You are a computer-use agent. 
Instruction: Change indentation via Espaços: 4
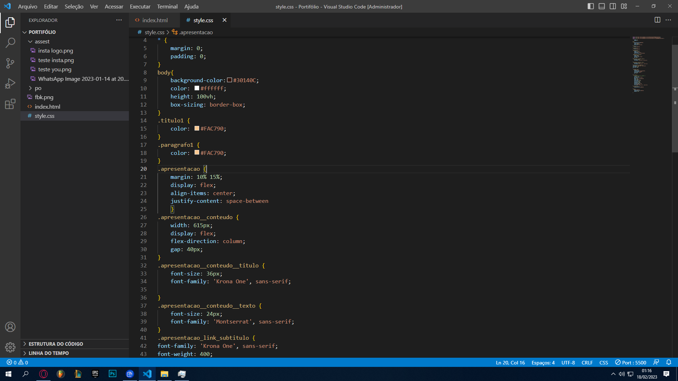(x=543, y=363)
